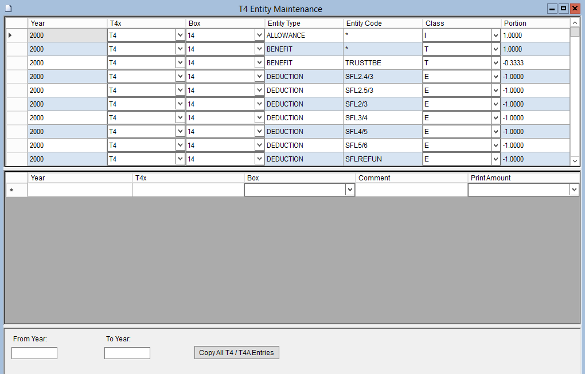Click the To Year input field
The image size is (585, 374).
127,353
